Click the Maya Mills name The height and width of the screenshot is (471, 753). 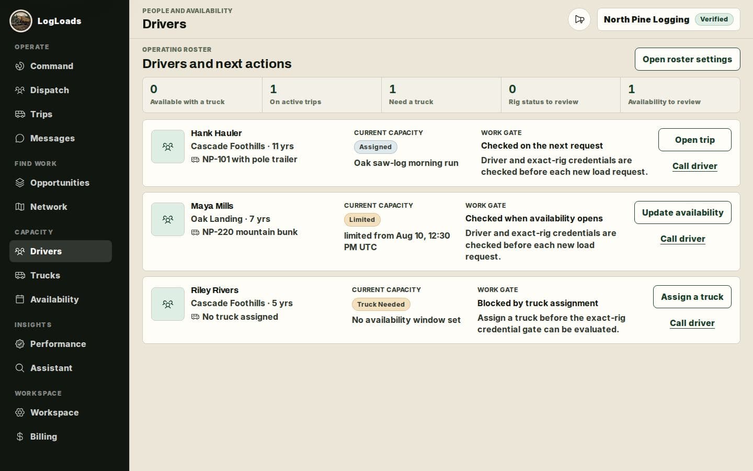tap(212, 206)
